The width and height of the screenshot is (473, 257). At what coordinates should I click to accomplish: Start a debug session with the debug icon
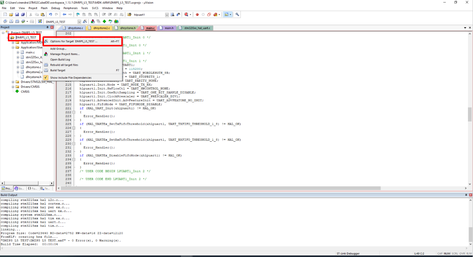186,14
